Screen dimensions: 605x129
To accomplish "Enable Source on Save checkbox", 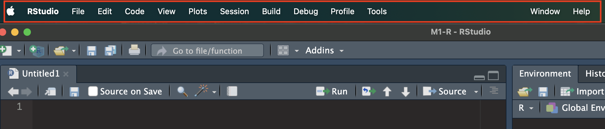I will coord(93,91).
